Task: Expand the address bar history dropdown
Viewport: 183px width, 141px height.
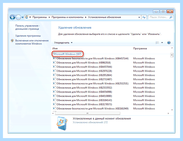Action: [x=139, y=17]
